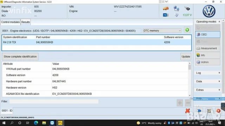Click ASAM/ODX file identification value
Screen dimensions: 225x126
[x=72, y=94]
